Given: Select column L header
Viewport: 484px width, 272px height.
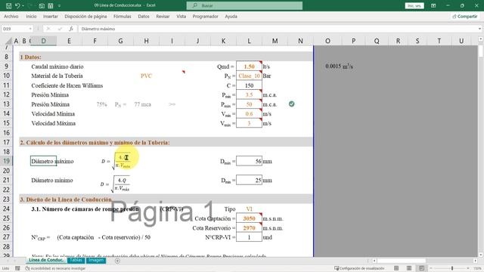Looking at the screenshot, I should tap(249, 41).
